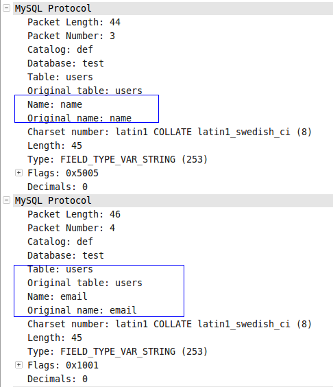Select the Packet Length: 44 row

tap(74, 22)
